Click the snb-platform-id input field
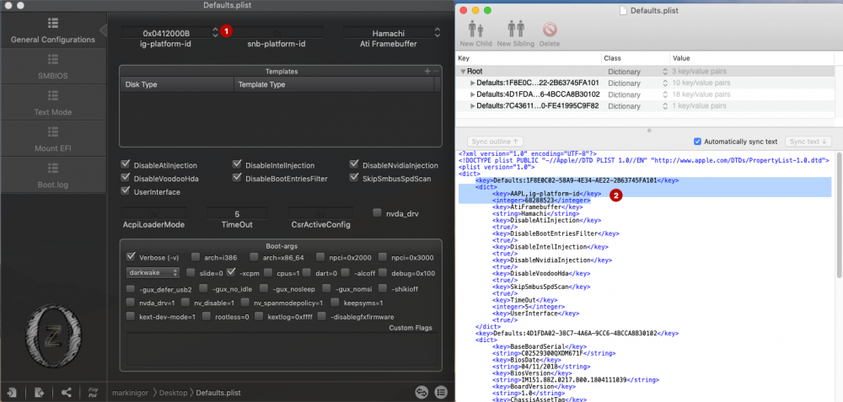The image size is (843, 402). coord(277,32)
